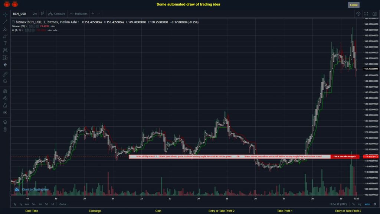Take a chart snapshot with camera icon

tap(375, 14)
